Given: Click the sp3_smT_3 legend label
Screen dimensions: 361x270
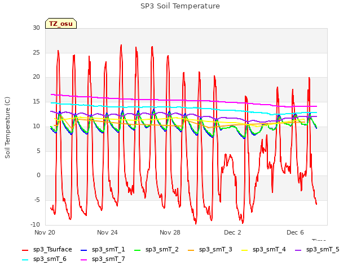Looking at the screenshot, I should [x=215, y=249].
